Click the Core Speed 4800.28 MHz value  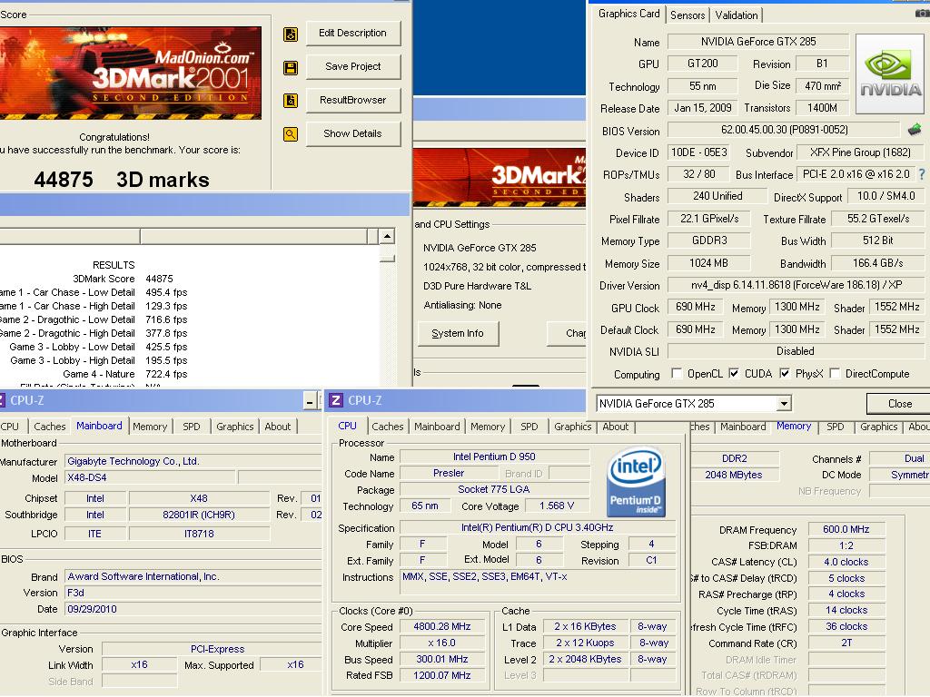(x=442, y=626)
